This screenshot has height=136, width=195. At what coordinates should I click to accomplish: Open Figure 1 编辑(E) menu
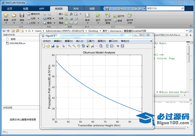coord(58,41)
